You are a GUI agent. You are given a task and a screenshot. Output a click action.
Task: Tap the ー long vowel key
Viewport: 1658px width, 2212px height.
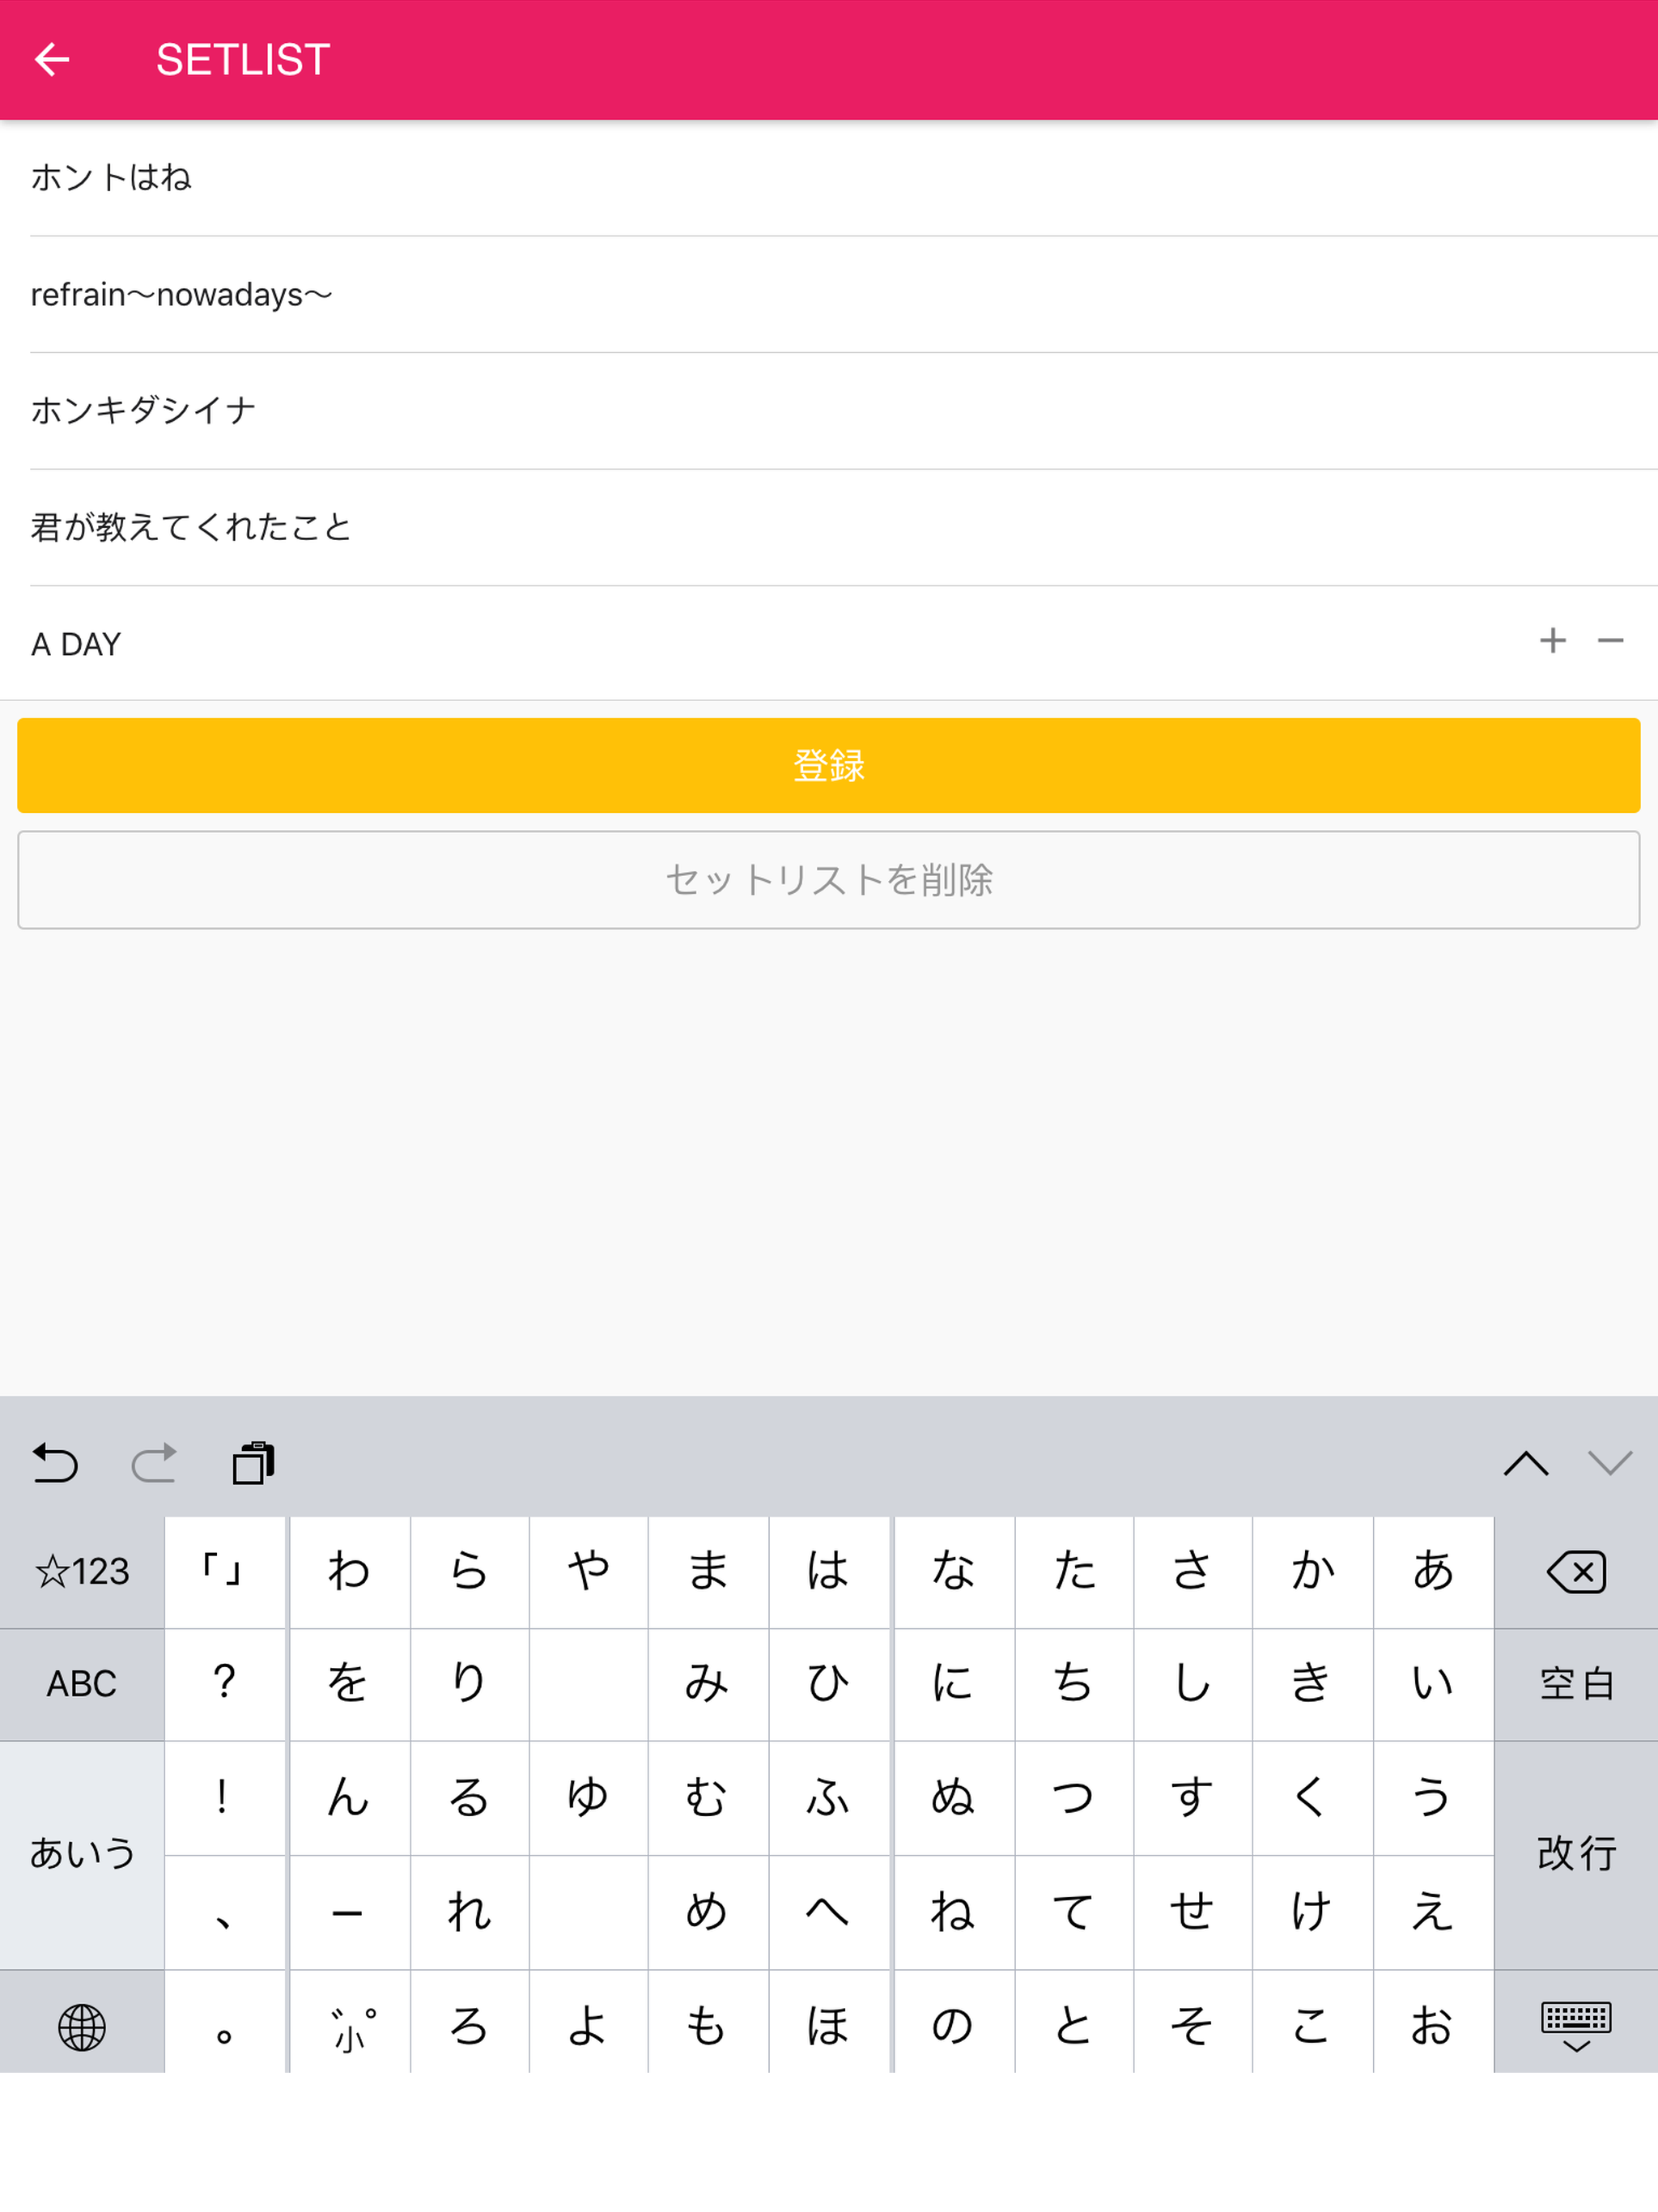click(349, 1913)
